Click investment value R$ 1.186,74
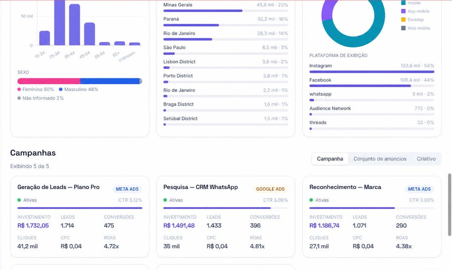The width and height of the screenshot is (452, 270). coord(324,225)
